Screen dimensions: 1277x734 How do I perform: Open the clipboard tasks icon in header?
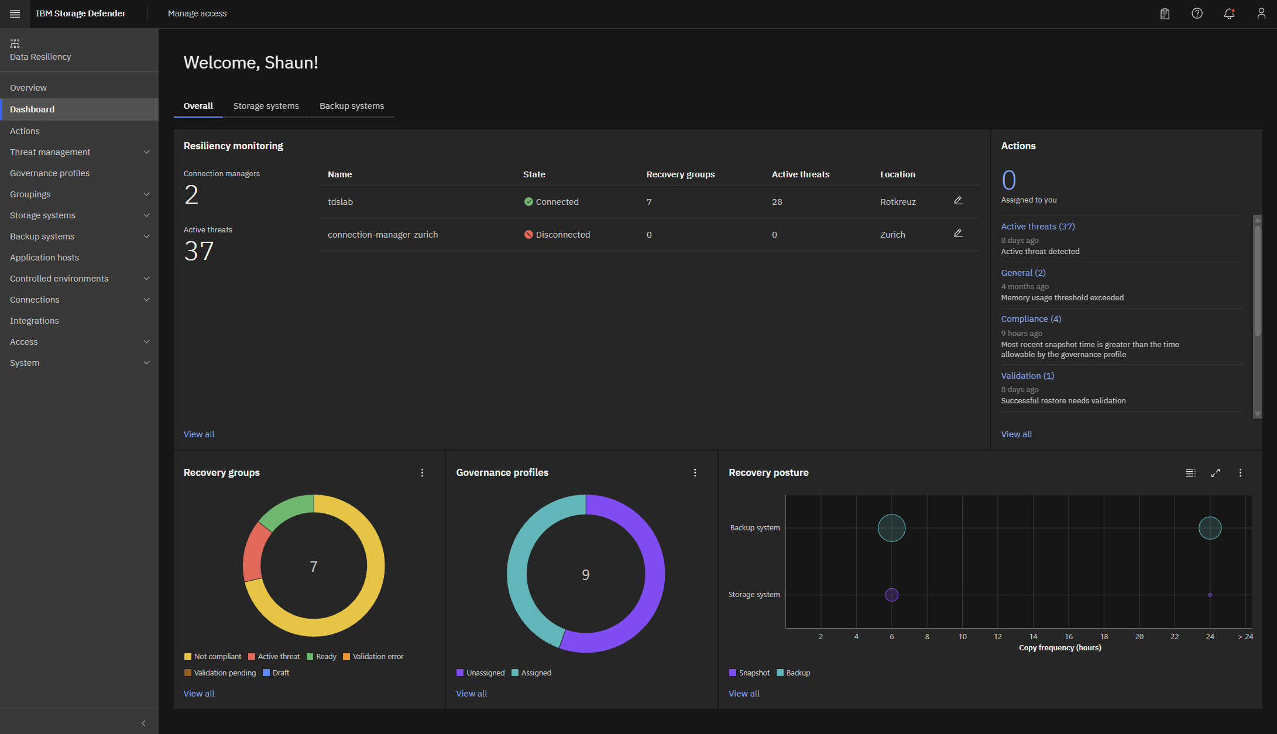point(1165,13)
